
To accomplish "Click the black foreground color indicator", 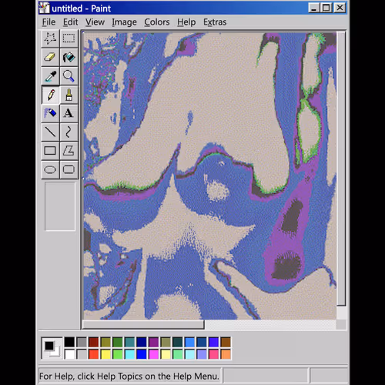I will 49,346.
